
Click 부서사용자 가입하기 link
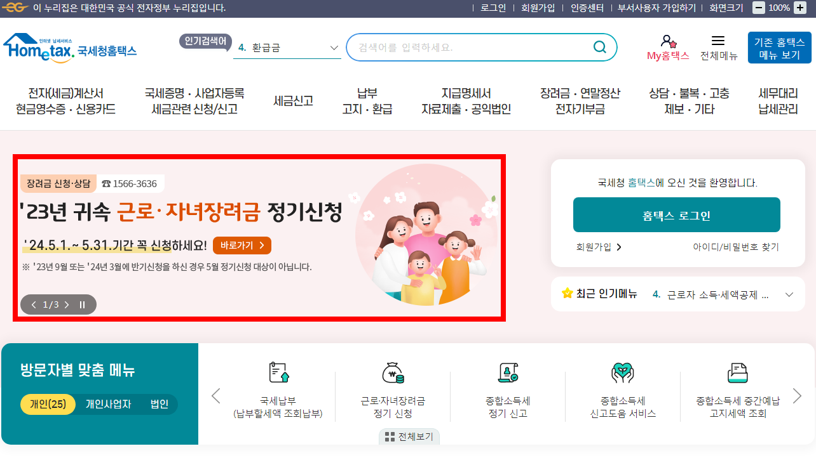(656, 8)
